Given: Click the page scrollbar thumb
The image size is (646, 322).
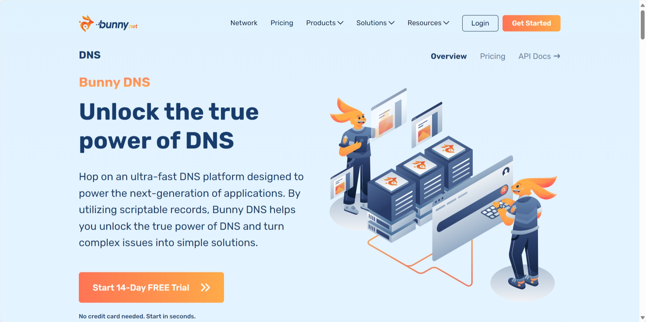Looking at the screenshot, I should click(643, 24).
